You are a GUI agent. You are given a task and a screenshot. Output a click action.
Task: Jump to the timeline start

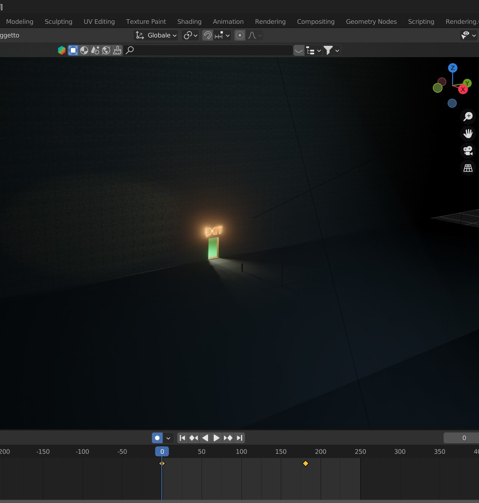coord(182,438)
